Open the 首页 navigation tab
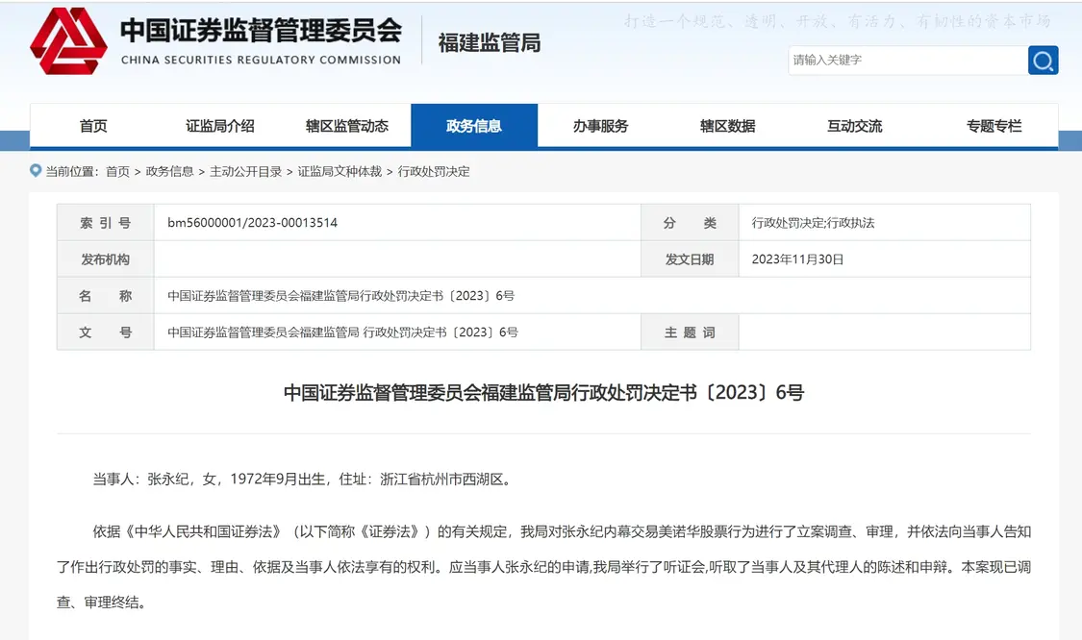 pyautogui.click(x=93, y=126)
